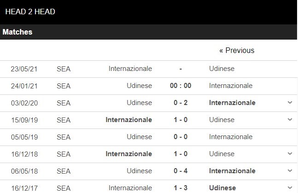298x193 pixels.
Task: Click the 23/05/21 match date
Action: coord(24,69)
